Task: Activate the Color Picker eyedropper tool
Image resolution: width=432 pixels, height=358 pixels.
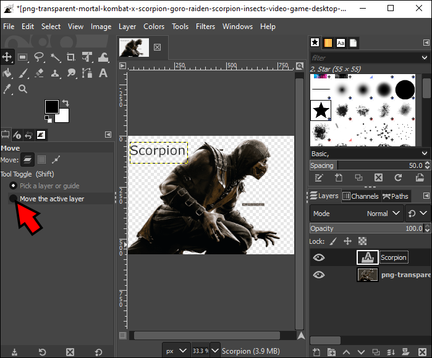Action: tap(7, 89)
